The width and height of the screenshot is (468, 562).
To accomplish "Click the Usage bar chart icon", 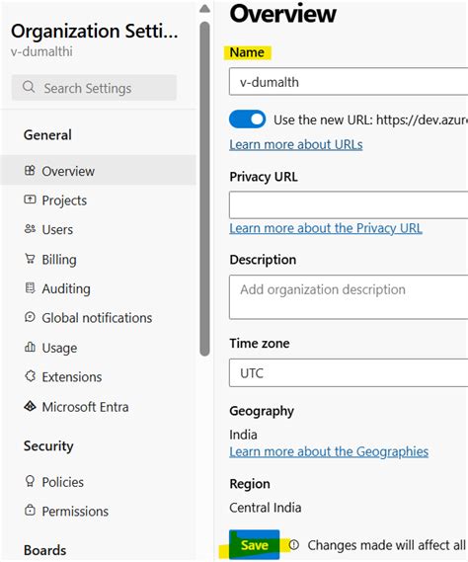I will 30,347.
